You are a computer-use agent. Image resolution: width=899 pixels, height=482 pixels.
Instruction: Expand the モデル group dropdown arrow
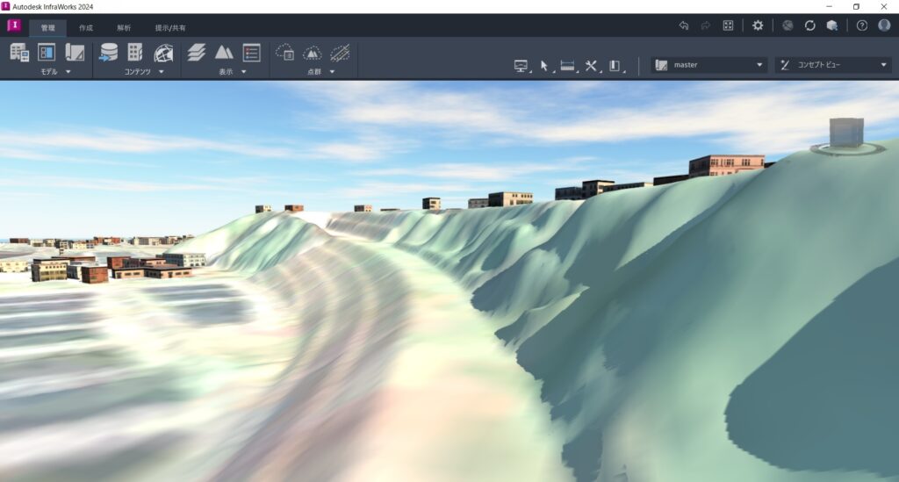click(68, 72)
